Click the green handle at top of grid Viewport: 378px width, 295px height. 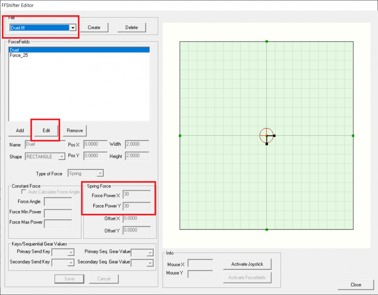coord(267,41)
